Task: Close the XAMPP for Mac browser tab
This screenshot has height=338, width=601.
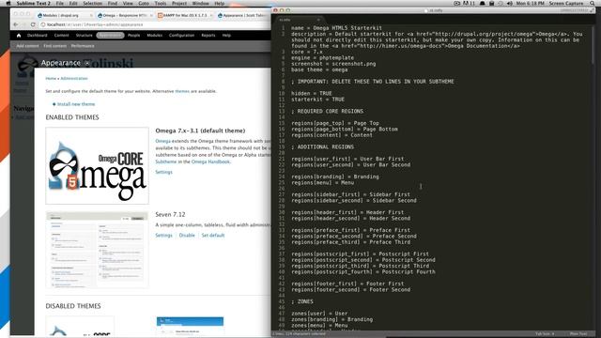Action: pos(211,15)
